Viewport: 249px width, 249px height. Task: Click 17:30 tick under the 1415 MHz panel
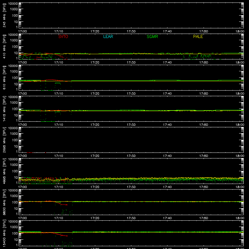tap(131, 125)
